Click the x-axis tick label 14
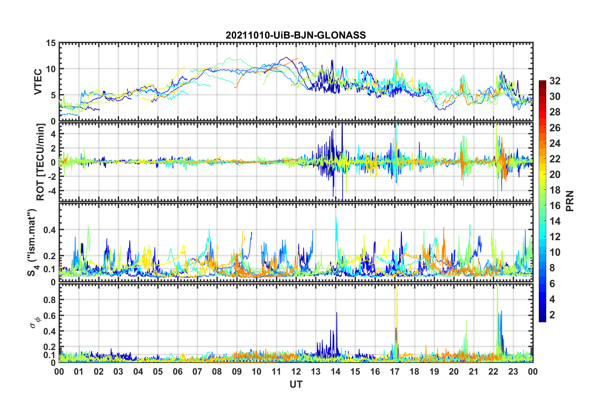Viewport: 592px width, 402px height. coord(335,372)
